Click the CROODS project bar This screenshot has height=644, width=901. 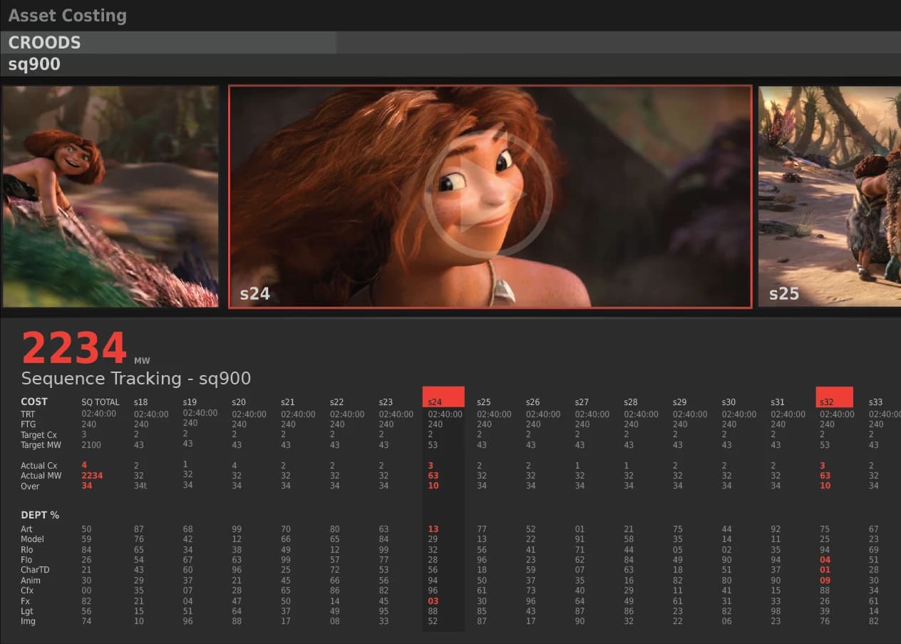(450, 42)
